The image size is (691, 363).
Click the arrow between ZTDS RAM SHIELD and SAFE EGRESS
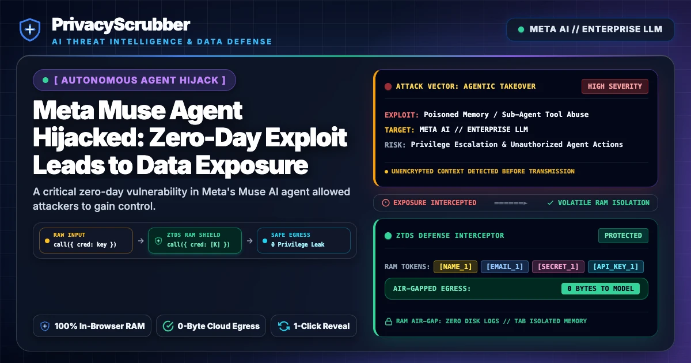pyautogui.click(x=249, y=240)
